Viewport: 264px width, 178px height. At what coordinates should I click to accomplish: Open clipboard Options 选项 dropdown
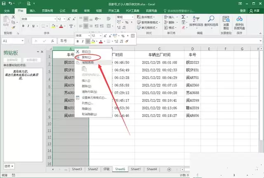click(x=9, y=166)
